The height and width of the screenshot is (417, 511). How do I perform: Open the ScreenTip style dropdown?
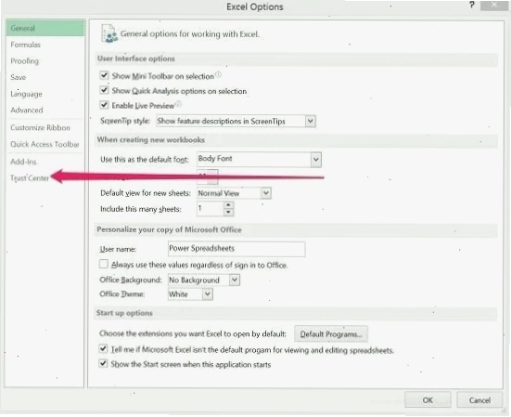point(311,121)
